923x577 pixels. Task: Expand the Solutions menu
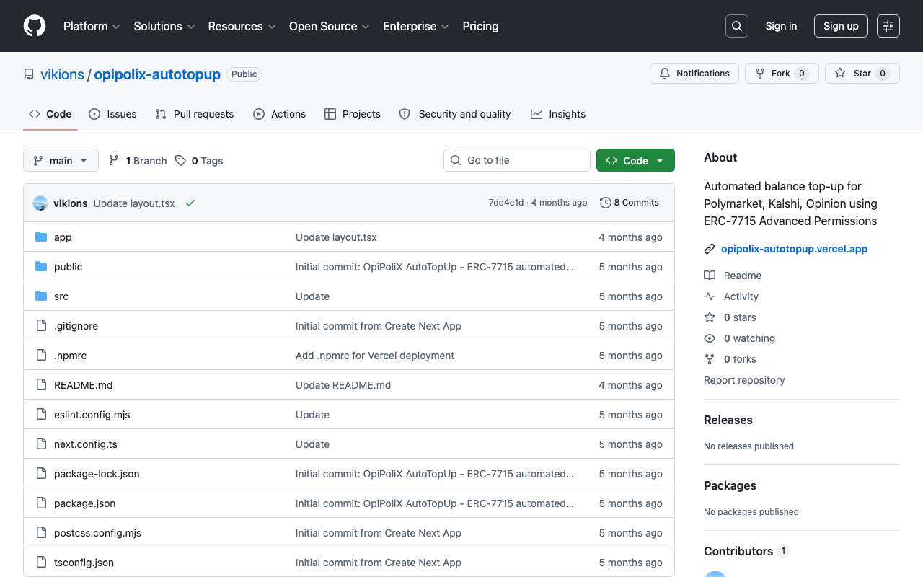164,26
